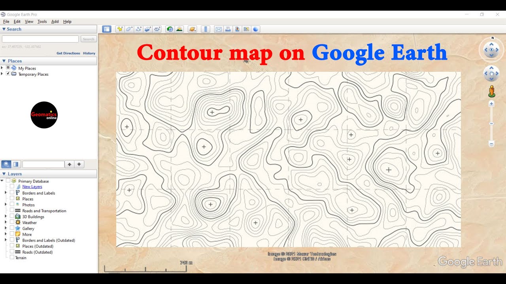Enable the 3D Buildings checkbox
This screenshot has width=506, height=284.
[x=12, y=217]
